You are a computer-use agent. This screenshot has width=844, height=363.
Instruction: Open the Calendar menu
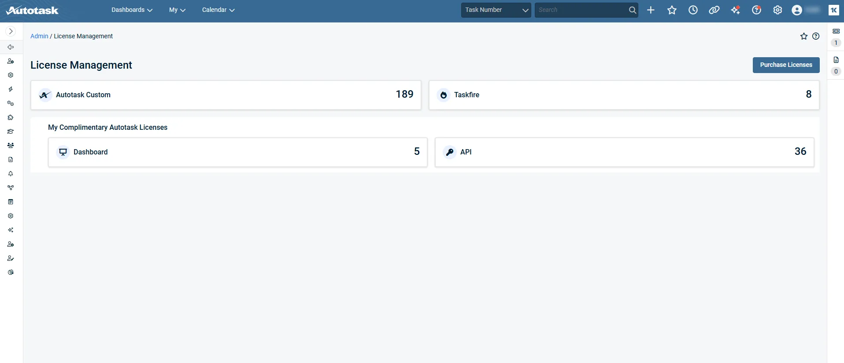(218, 10)
